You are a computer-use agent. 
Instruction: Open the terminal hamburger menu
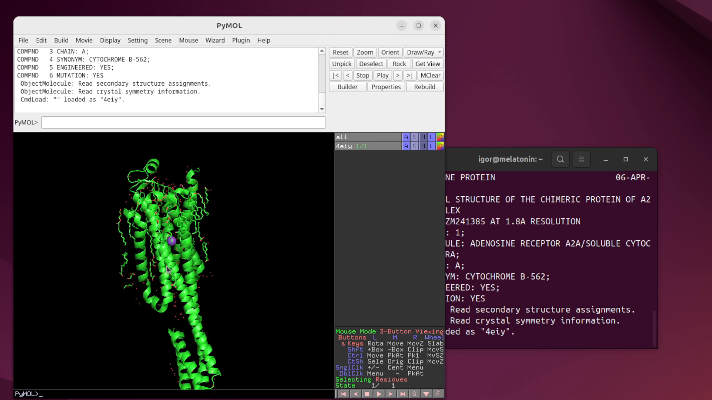pyautogui.click(x=581, y=159)
